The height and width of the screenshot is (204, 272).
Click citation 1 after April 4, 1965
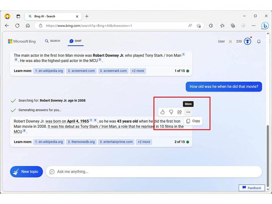pos(91,120)
